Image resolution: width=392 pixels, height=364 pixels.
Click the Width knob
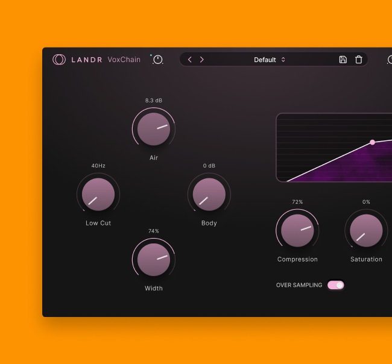(x=154, y=260)
